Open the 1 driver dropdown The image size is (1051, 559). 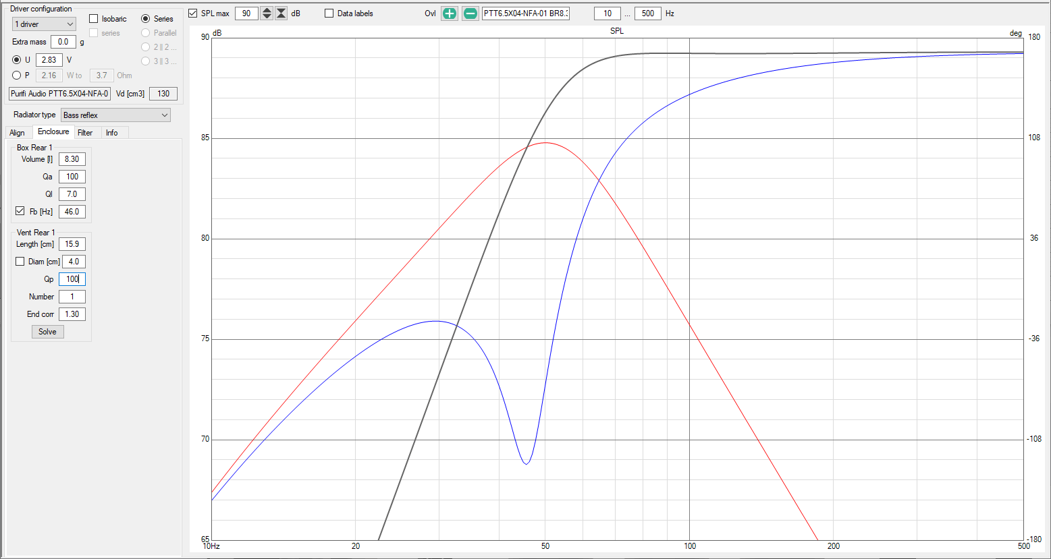pos(44,24)
